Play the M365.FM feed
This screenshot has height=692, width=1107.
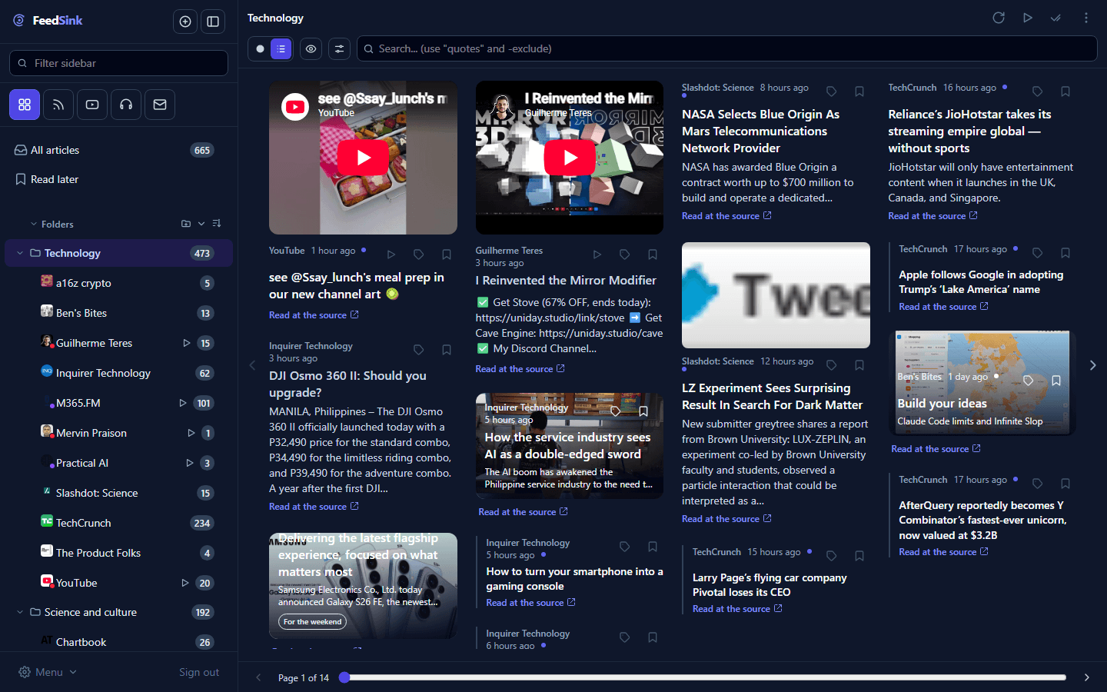(182, 403)
